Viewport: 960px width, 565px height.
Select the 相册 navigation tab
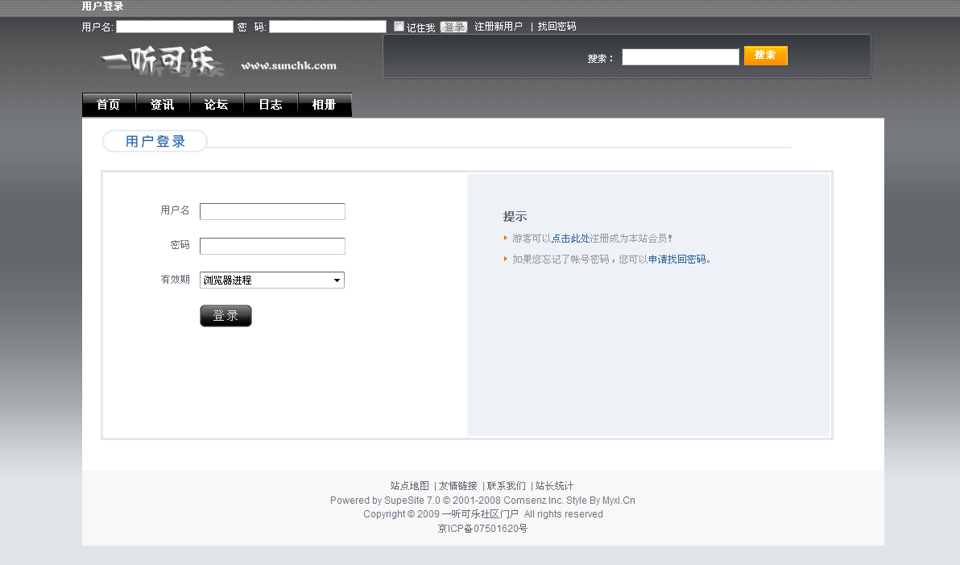click(x=325, y=105)
